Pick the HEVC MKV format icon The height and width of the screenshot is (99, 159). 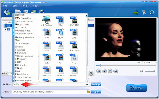(74, 46)
